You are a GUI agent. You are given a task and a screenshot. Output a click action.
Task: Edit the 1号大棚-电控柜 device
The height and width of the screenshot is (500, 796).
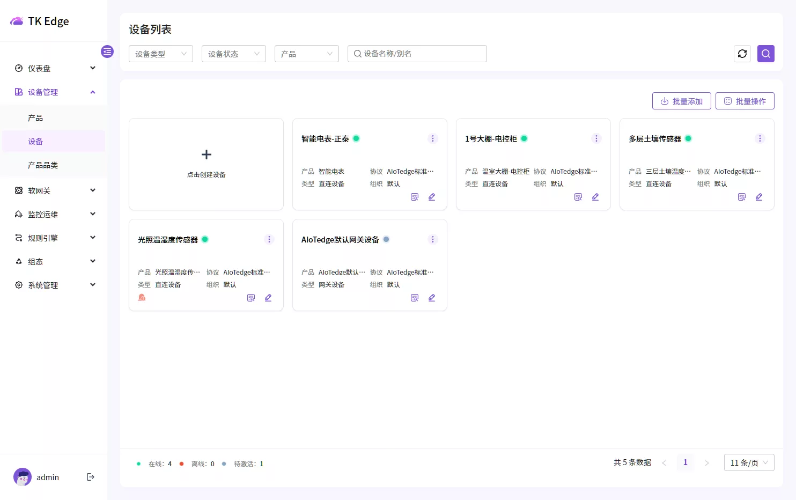(x=595, y=197)
